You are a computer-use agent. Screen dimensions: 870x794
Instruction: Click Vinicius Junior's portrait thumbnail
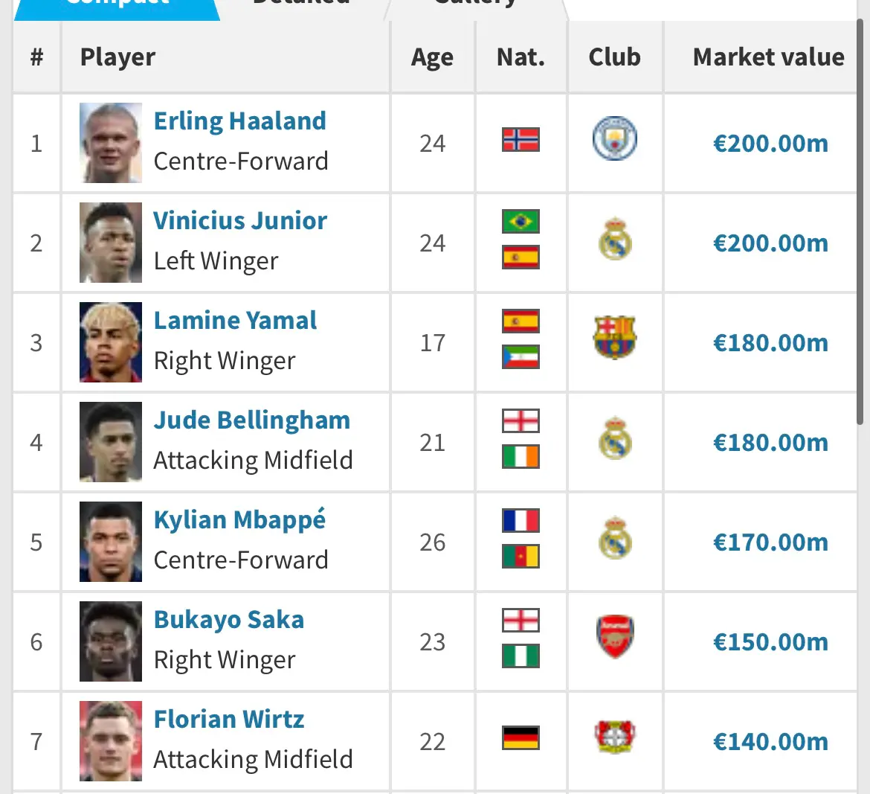pos(111,243)
